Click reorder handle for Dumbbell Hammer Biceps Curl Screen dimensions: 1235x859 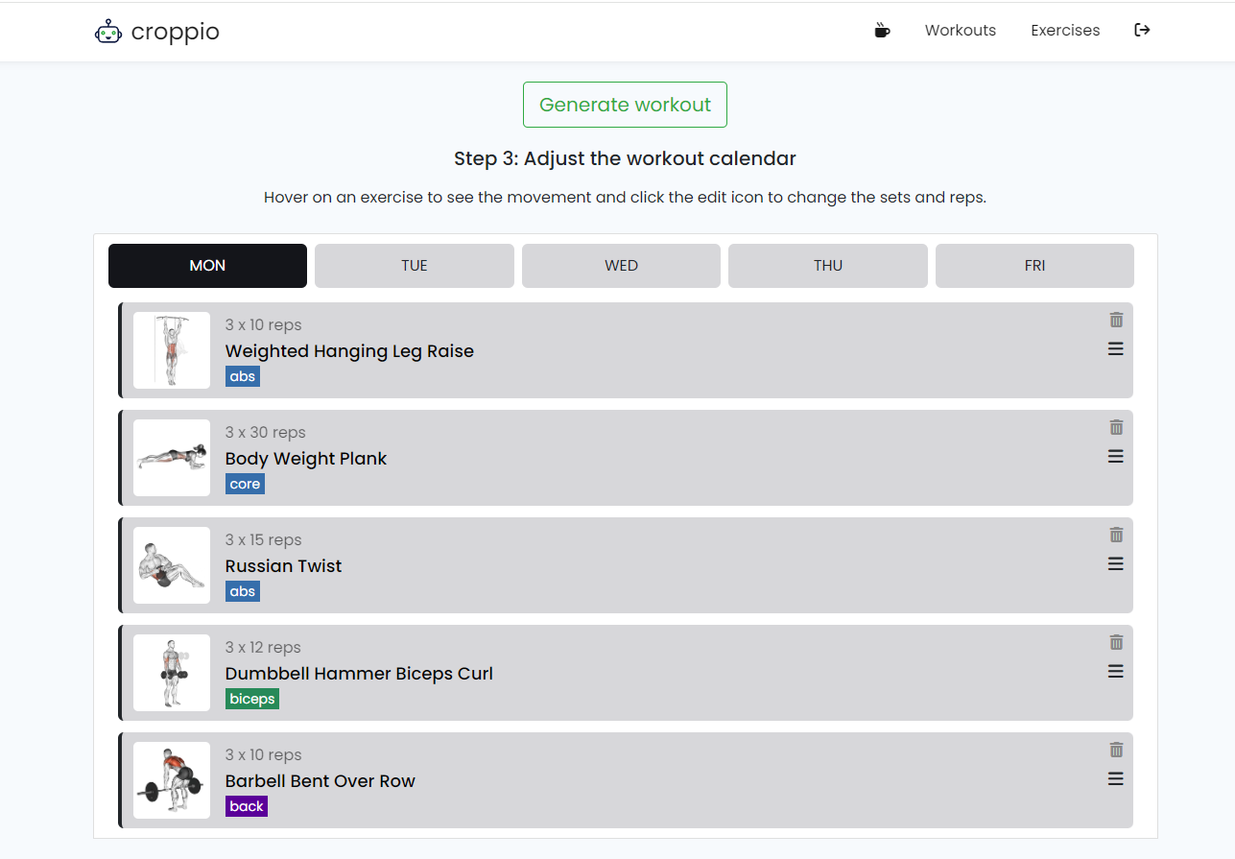coord(1116,672)
